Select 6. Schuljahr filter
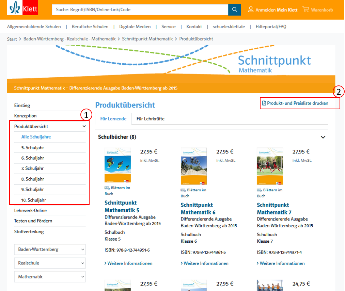345x291 pixels. coord(33,158)
